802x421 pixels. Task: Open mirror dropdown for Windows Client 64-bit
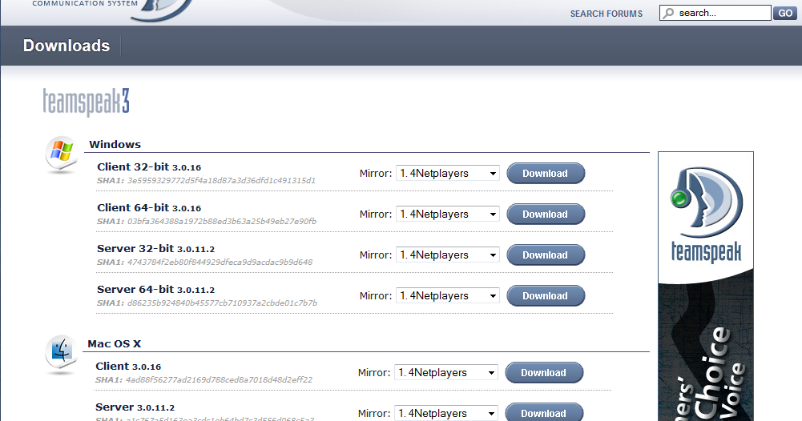coord(448,214)
